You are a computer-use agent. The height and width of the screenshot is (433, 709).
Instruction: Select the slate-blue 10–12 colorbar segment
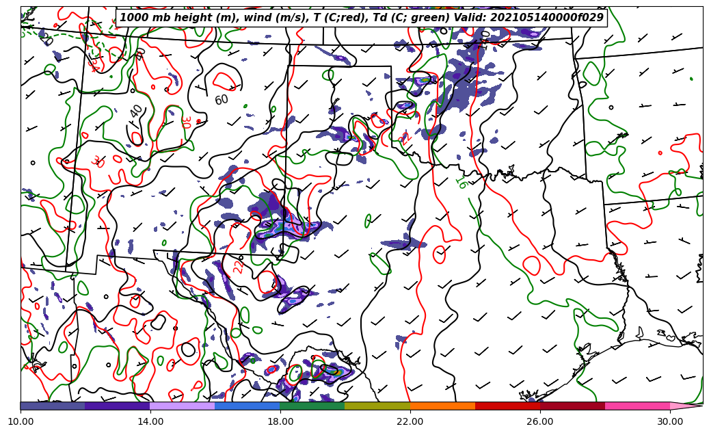(x=53, y=406)
